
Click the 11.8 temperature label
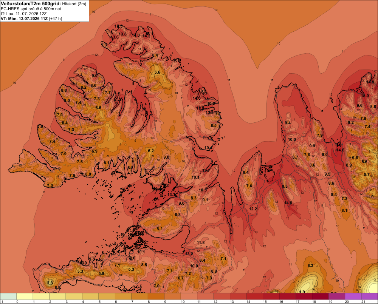coord(201,242)
